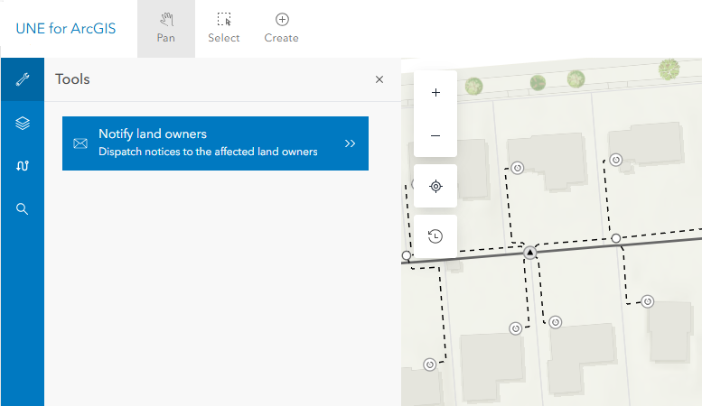Select the Pan tool

click(x=166, y=29)
